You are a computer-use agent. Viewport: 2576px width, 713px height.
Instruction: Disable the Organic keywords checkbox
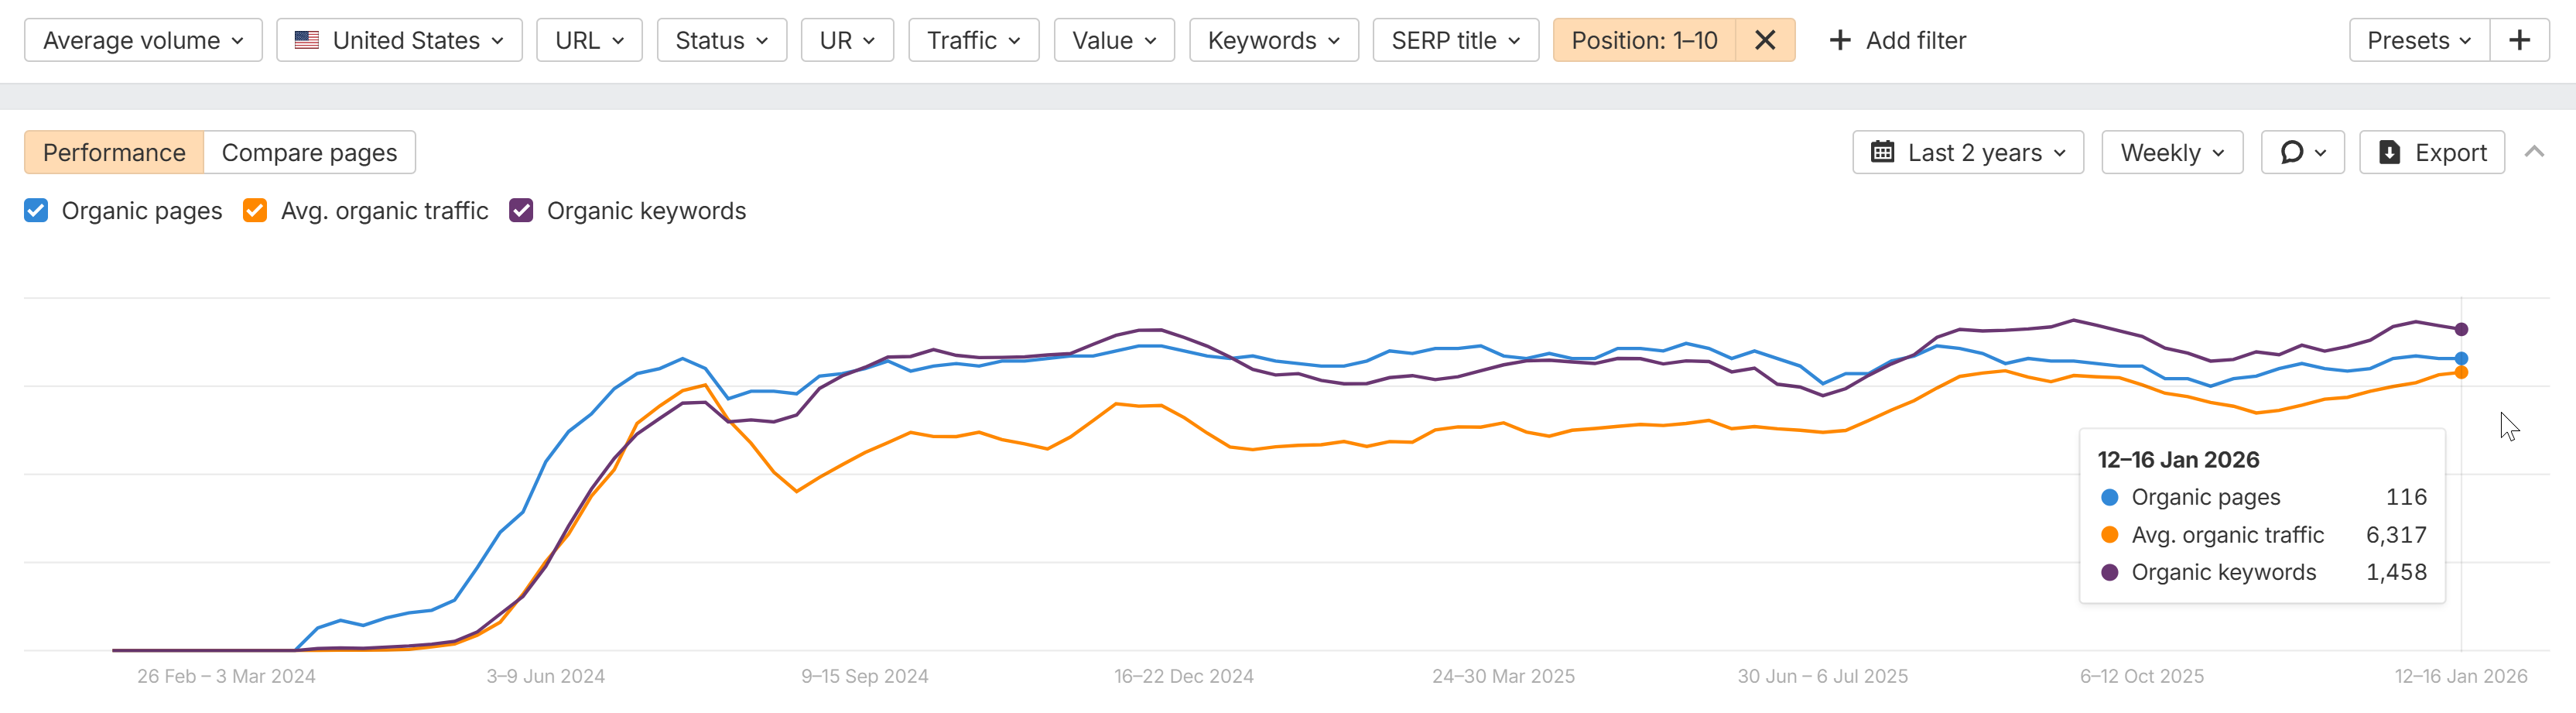click(521, 210)
